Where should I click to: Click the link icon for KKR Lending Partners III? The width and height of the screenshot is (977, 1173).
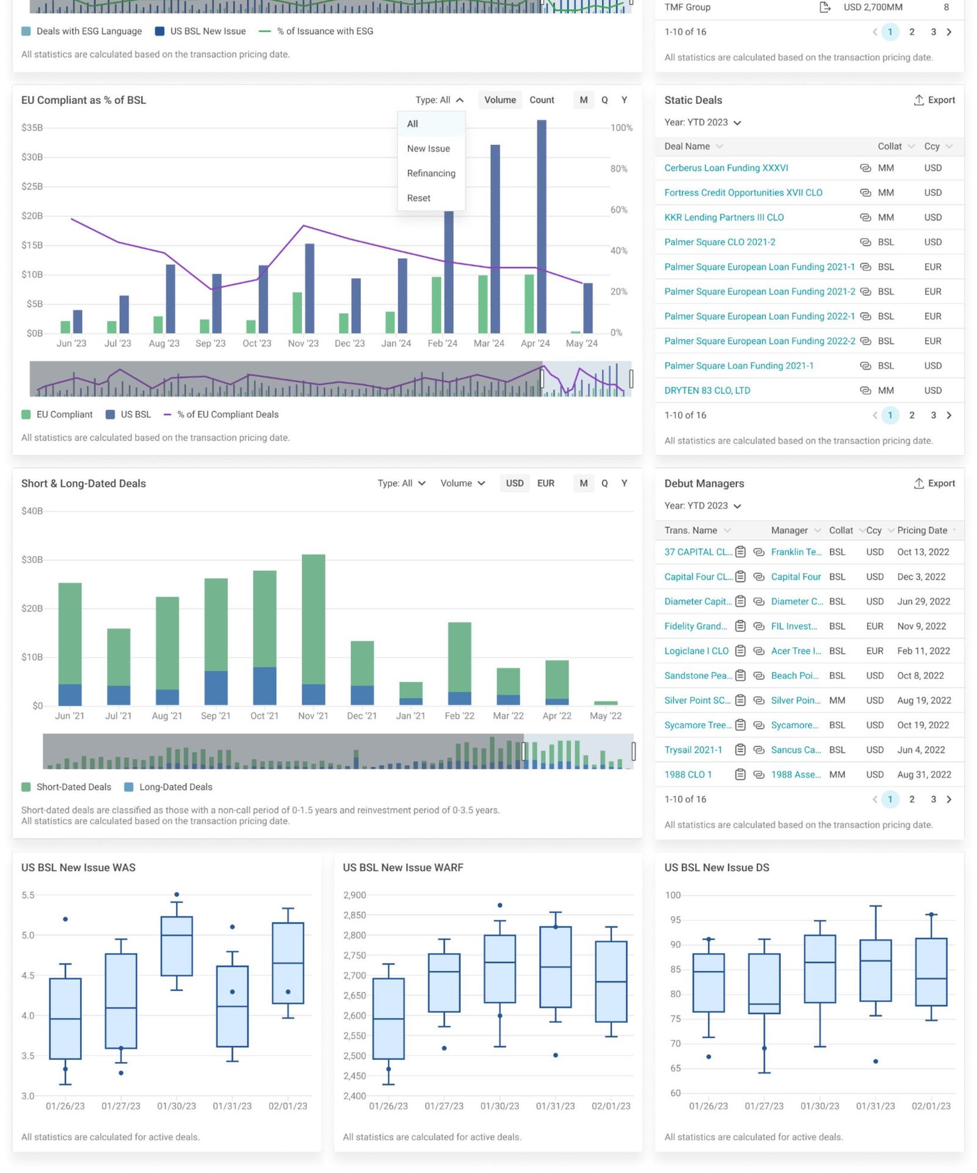tap(865, 217)
